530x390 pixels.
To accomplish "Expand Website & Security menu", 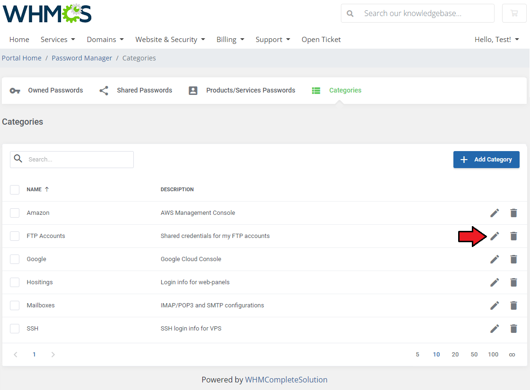I will click(170, 40).
